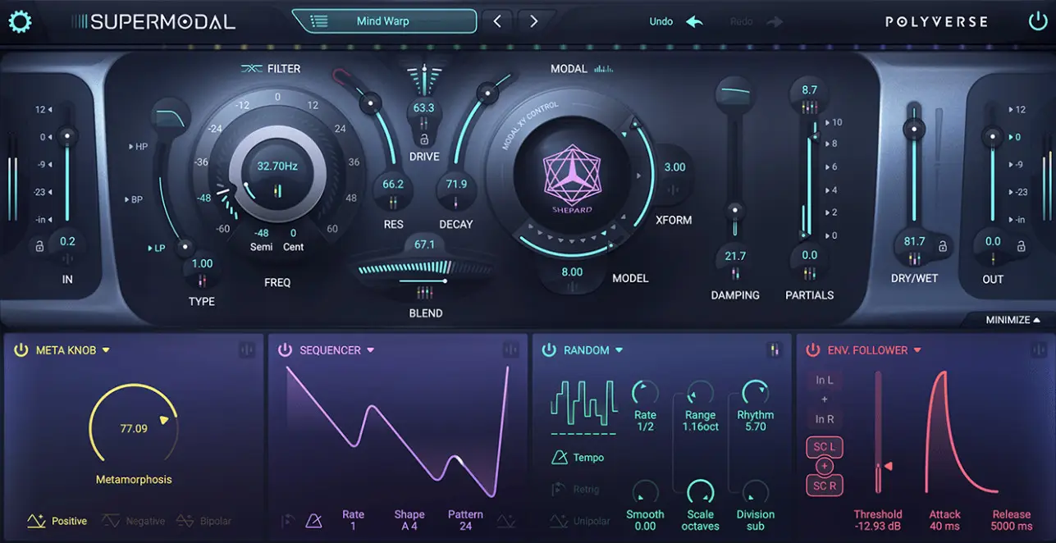Select the In R input source

pyautogui.click(x=825, y=419)
